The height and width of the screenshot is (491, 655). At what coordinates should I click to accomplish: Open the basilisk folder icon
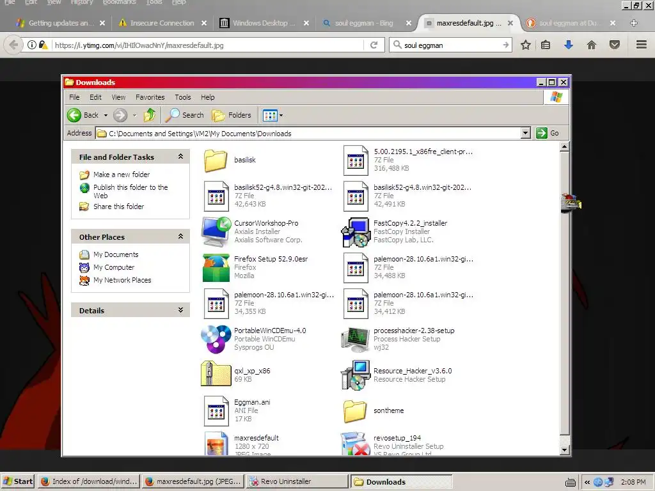216,160
